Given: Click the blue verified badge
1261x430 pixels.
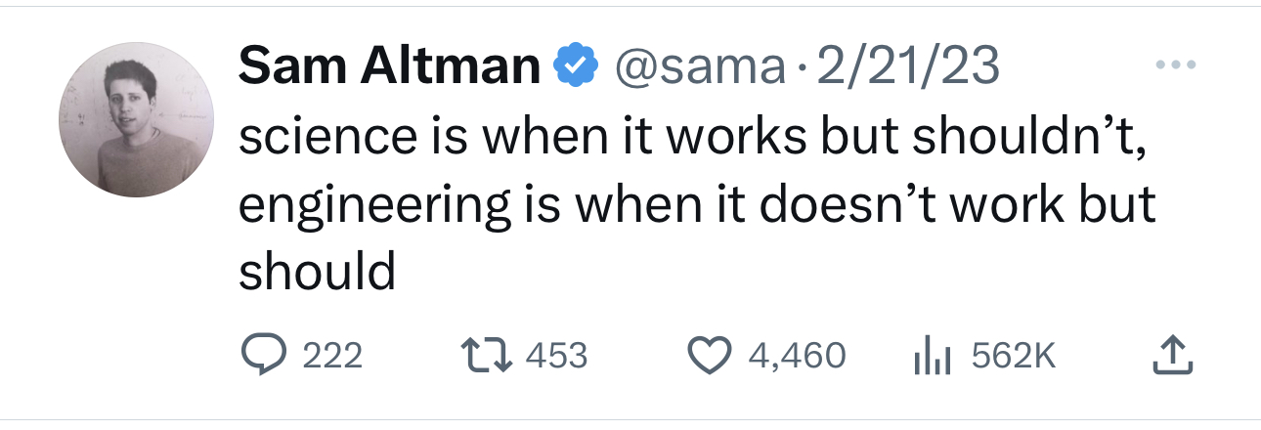Looking at the screenshot, I should coord(577,66).
